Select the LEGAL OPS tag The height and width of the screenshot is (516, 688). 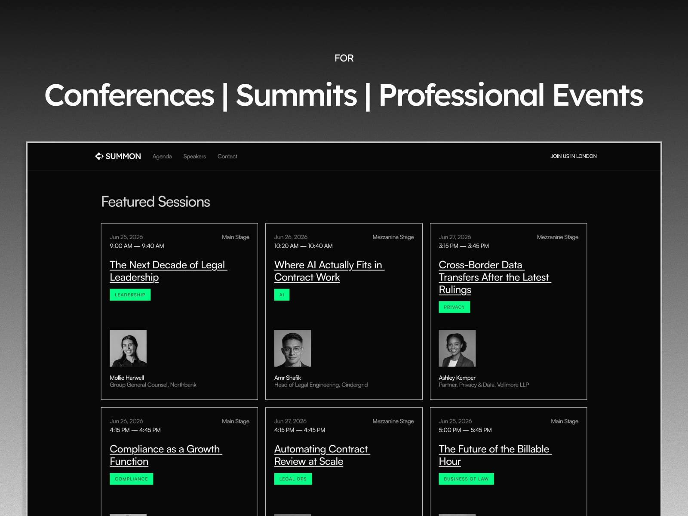(293, 479)
